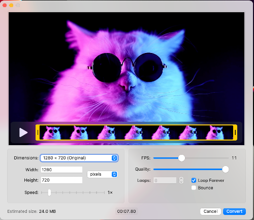Click the Height input field
This screenshot has width=254, height=220.
[x=61, y=180]
